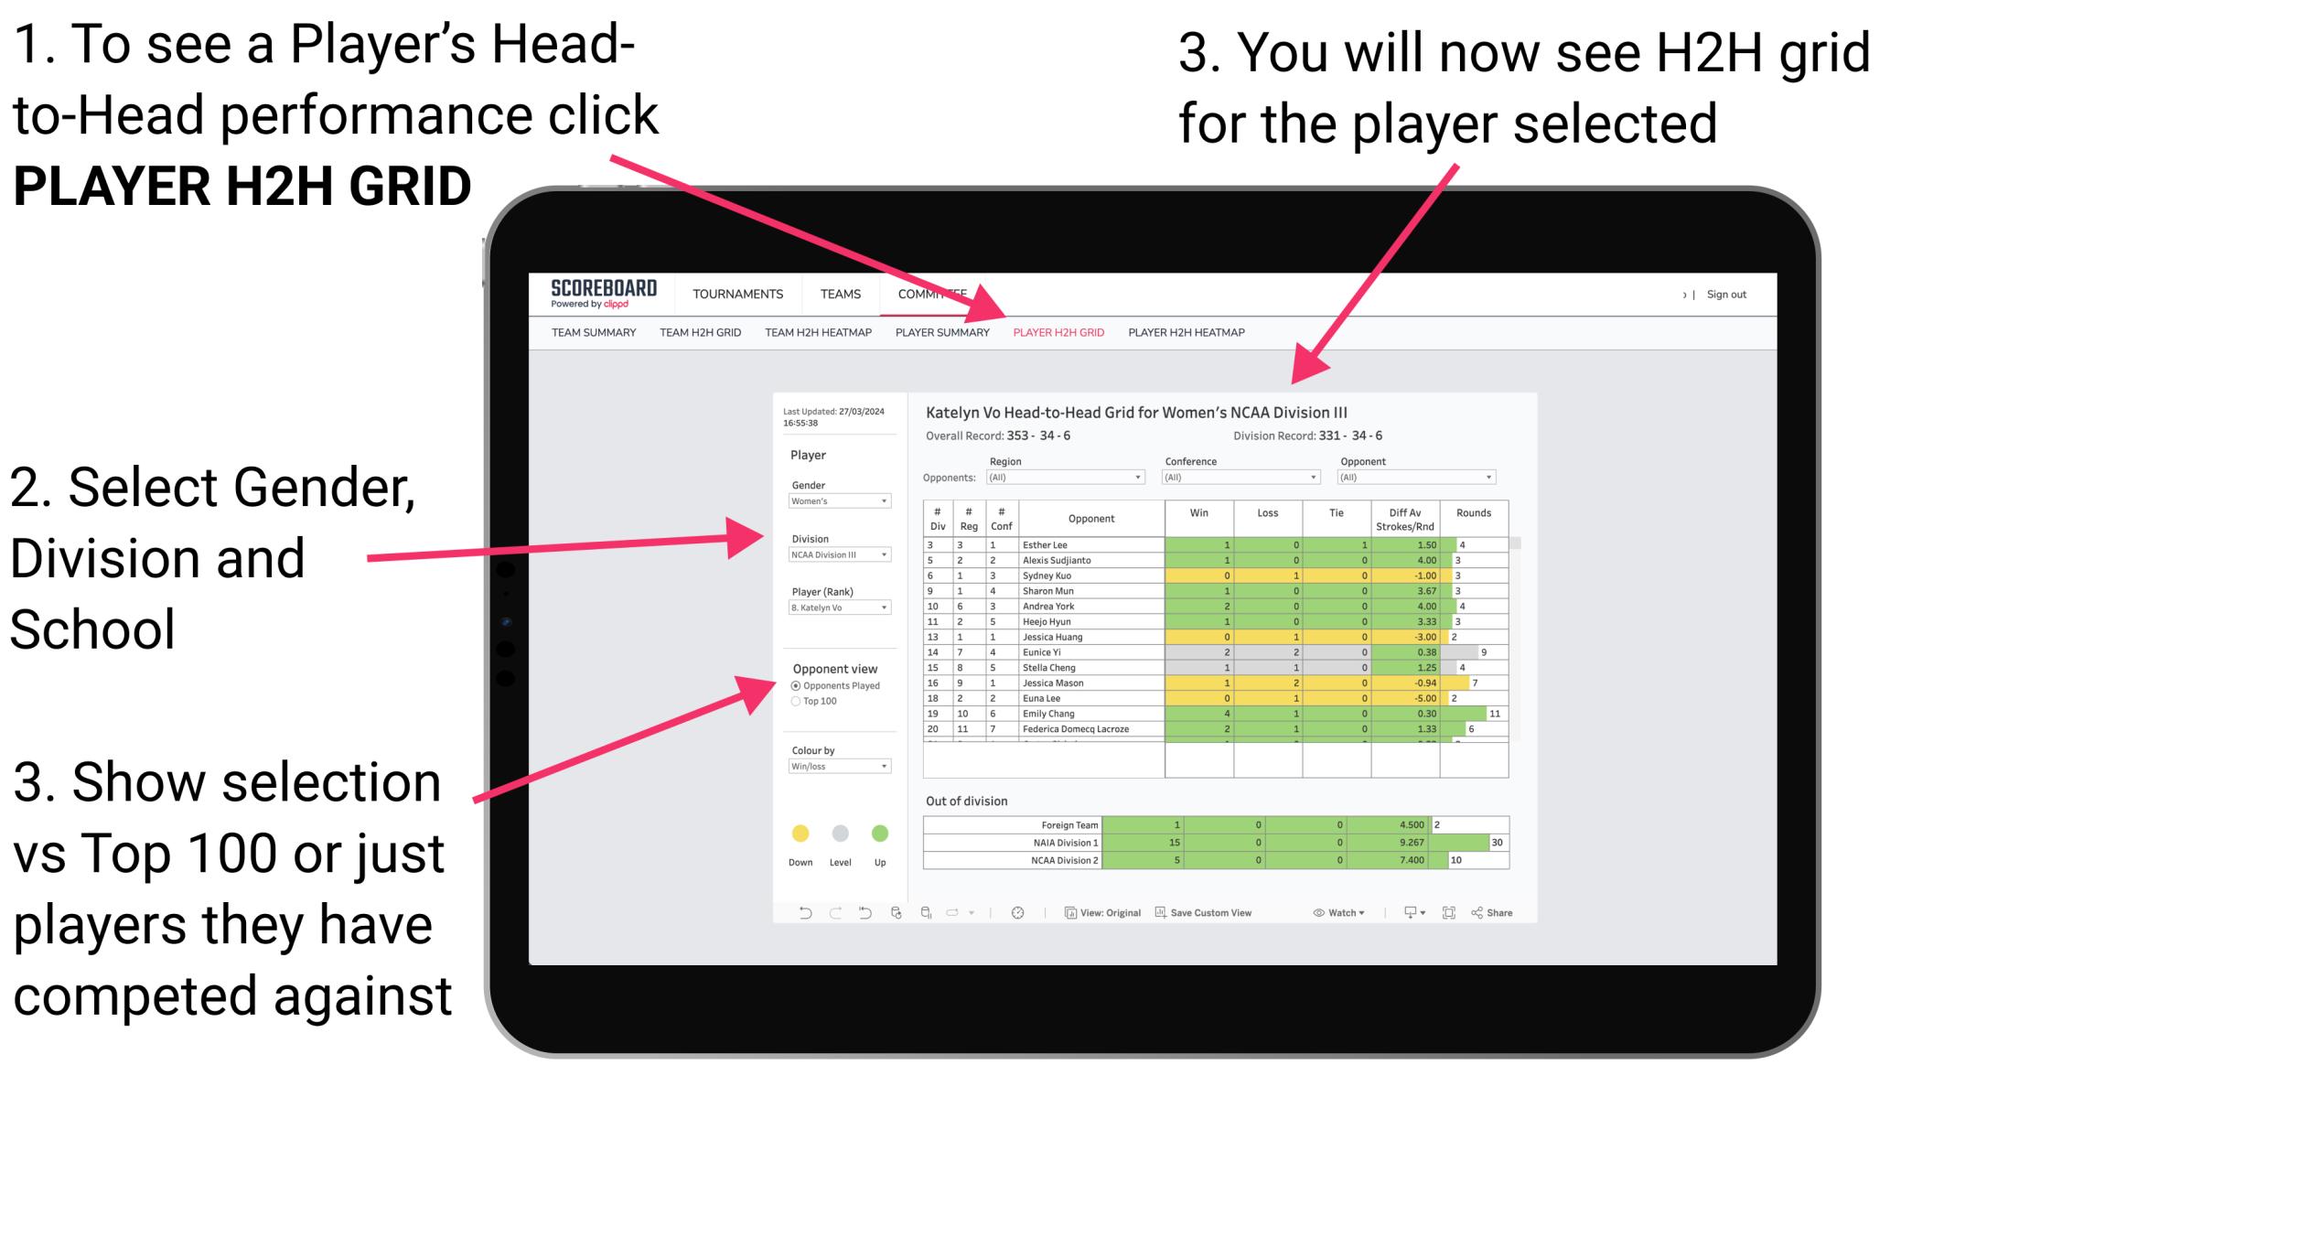
Task: Select Opponents Played radio button
Action: (793, 685)
